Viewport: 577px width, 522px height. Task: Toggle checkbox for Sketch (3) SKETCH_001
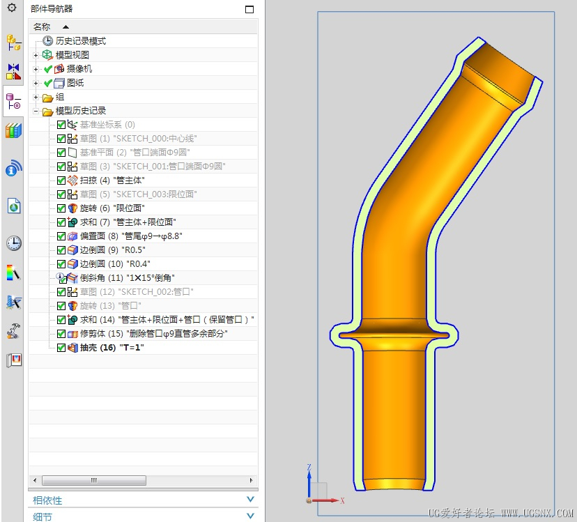point(61,167)
